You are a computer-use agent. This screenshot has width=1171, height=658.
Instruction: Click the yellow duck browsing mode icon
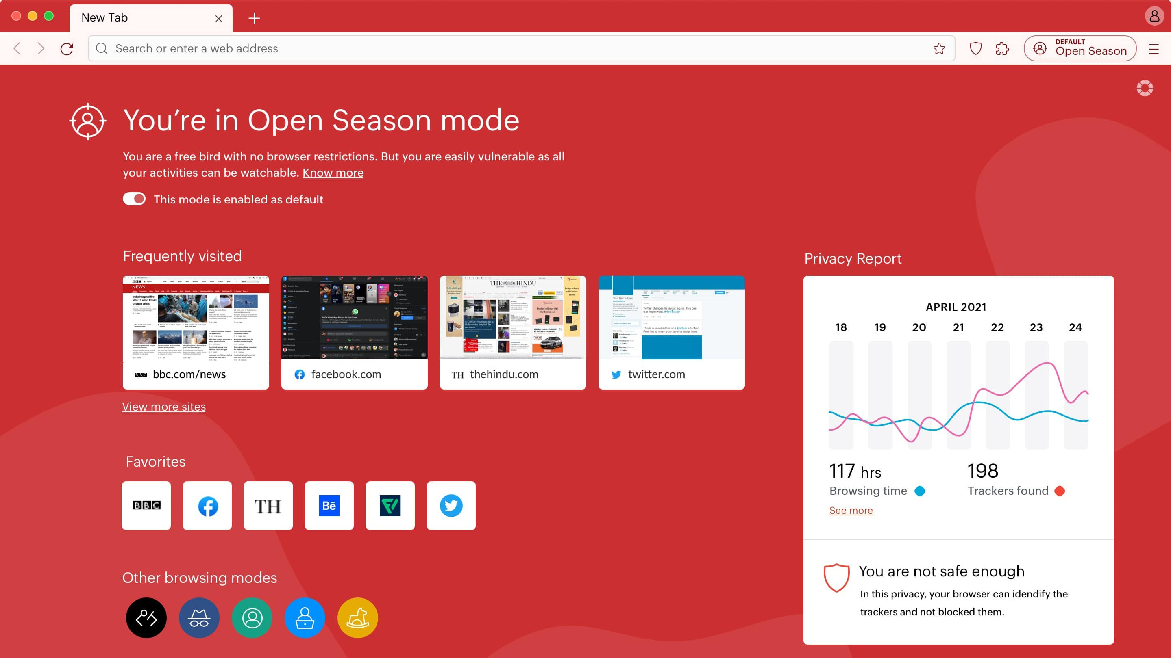pos(358,617)
